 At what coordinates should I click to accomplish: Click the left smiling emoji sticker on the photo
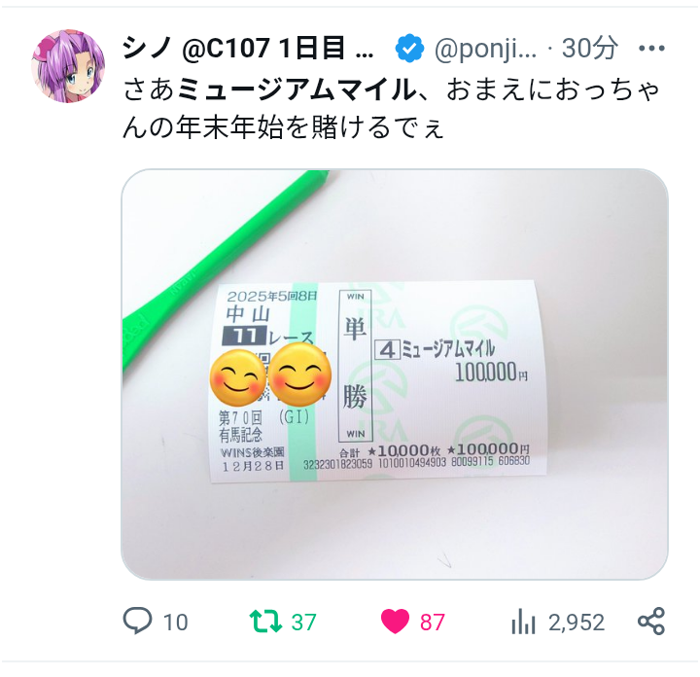pos(238,377)
